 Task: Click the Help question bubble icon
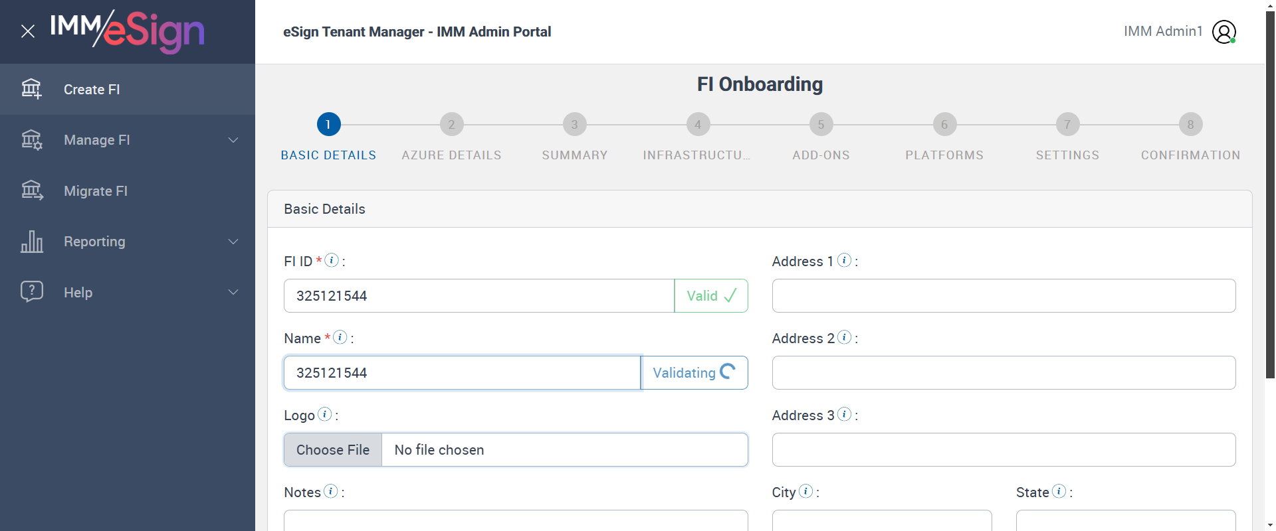pyautogui.click(x=31, y=292)
